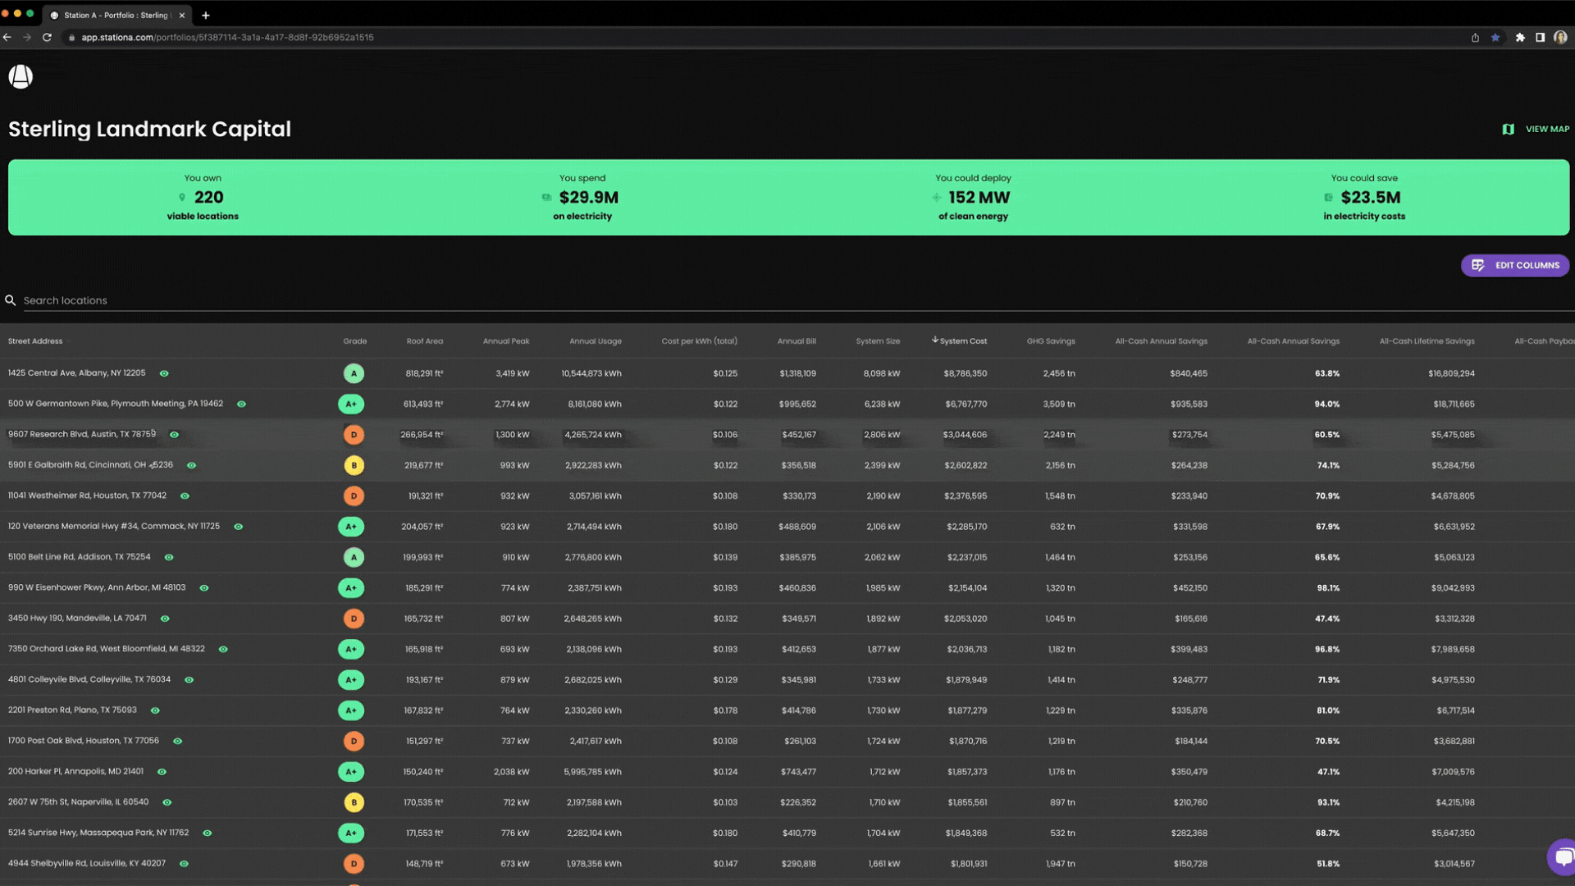
Task: Click the map icon beside View Map
Action: tap(1508, 130)
